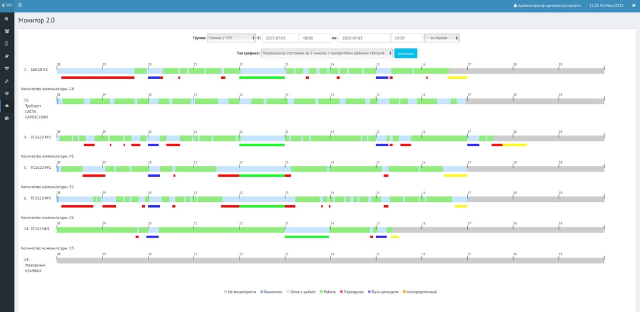Click the logout icon in top bar

[633, 6]
